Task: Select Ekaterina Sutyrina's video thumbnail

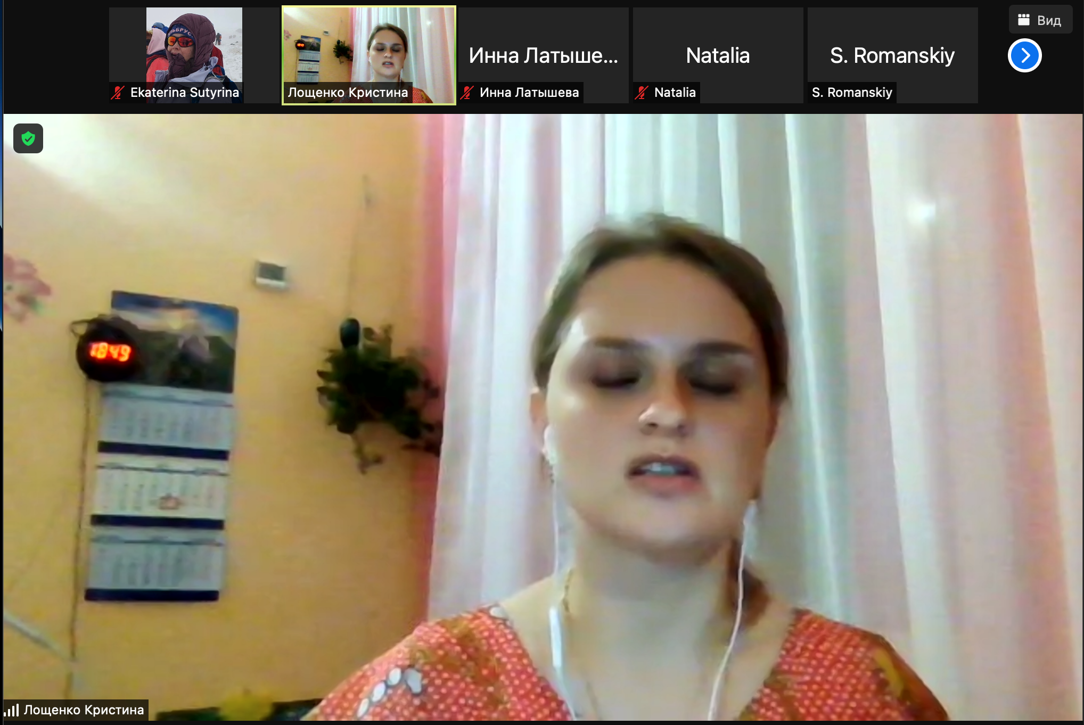Action: [x=194, y=55]
